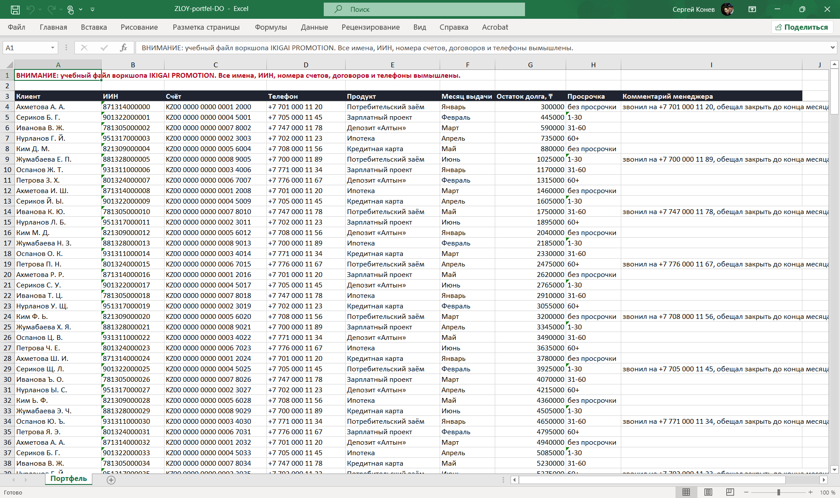This screenshot has width=840, height=498.
Task: Click the Поделиться share button
Action: 802,27
